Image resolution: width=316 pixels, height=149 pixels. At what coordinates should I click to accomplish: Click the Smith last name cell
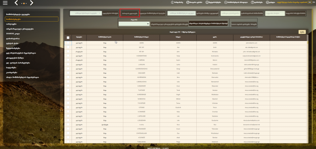pyautogui.click(x=214, y=47)
